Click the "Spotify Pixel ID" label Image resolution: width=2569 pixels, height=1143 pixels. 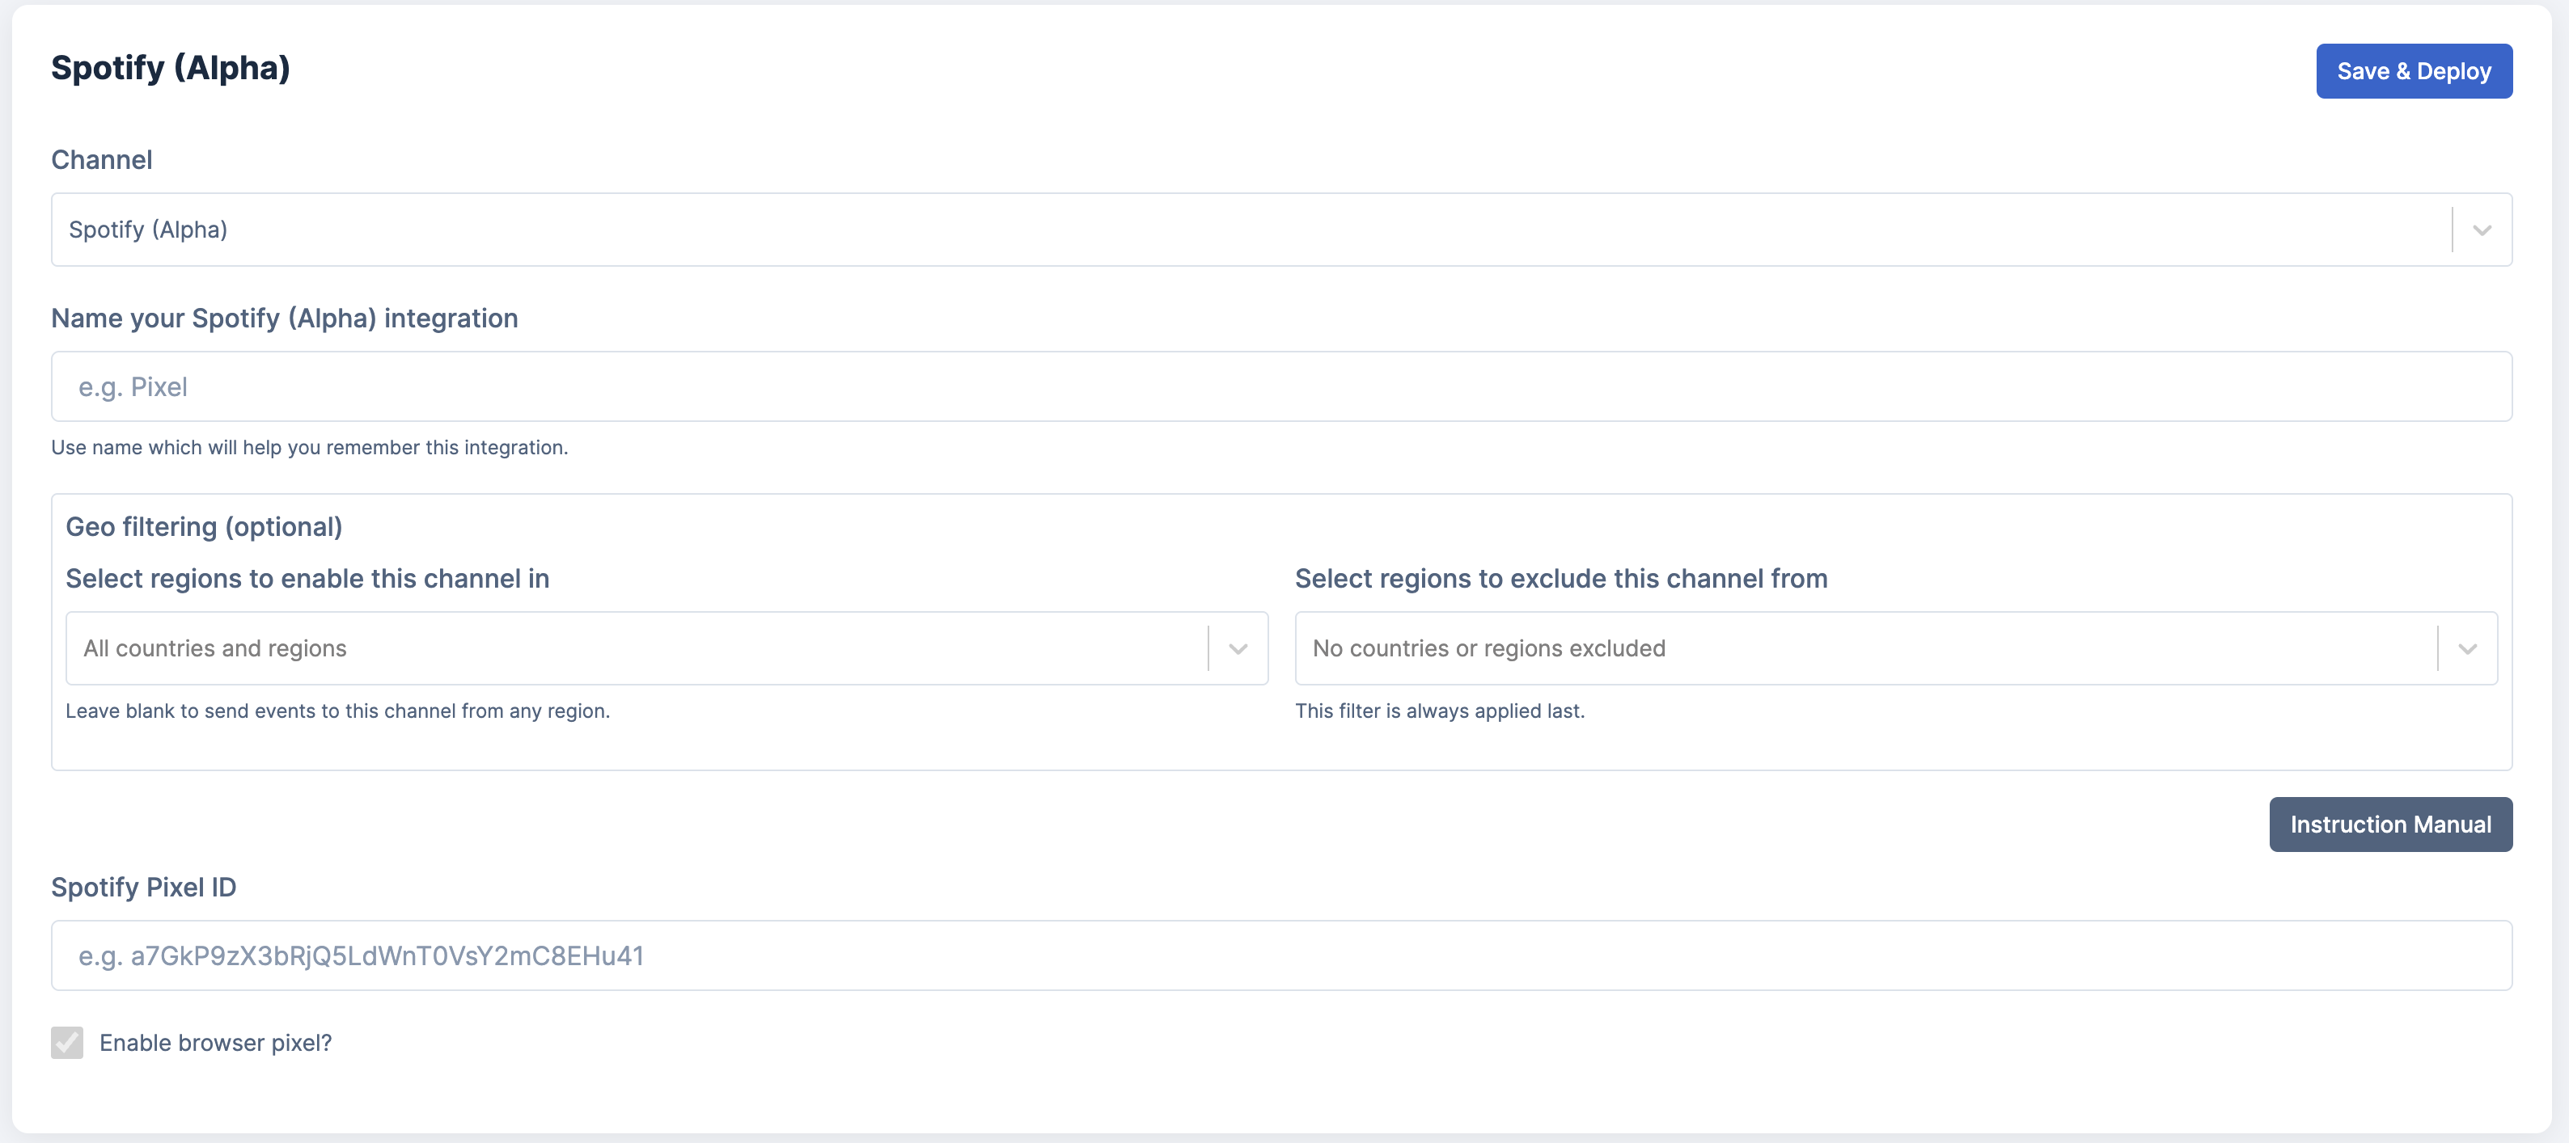(144, 887)
